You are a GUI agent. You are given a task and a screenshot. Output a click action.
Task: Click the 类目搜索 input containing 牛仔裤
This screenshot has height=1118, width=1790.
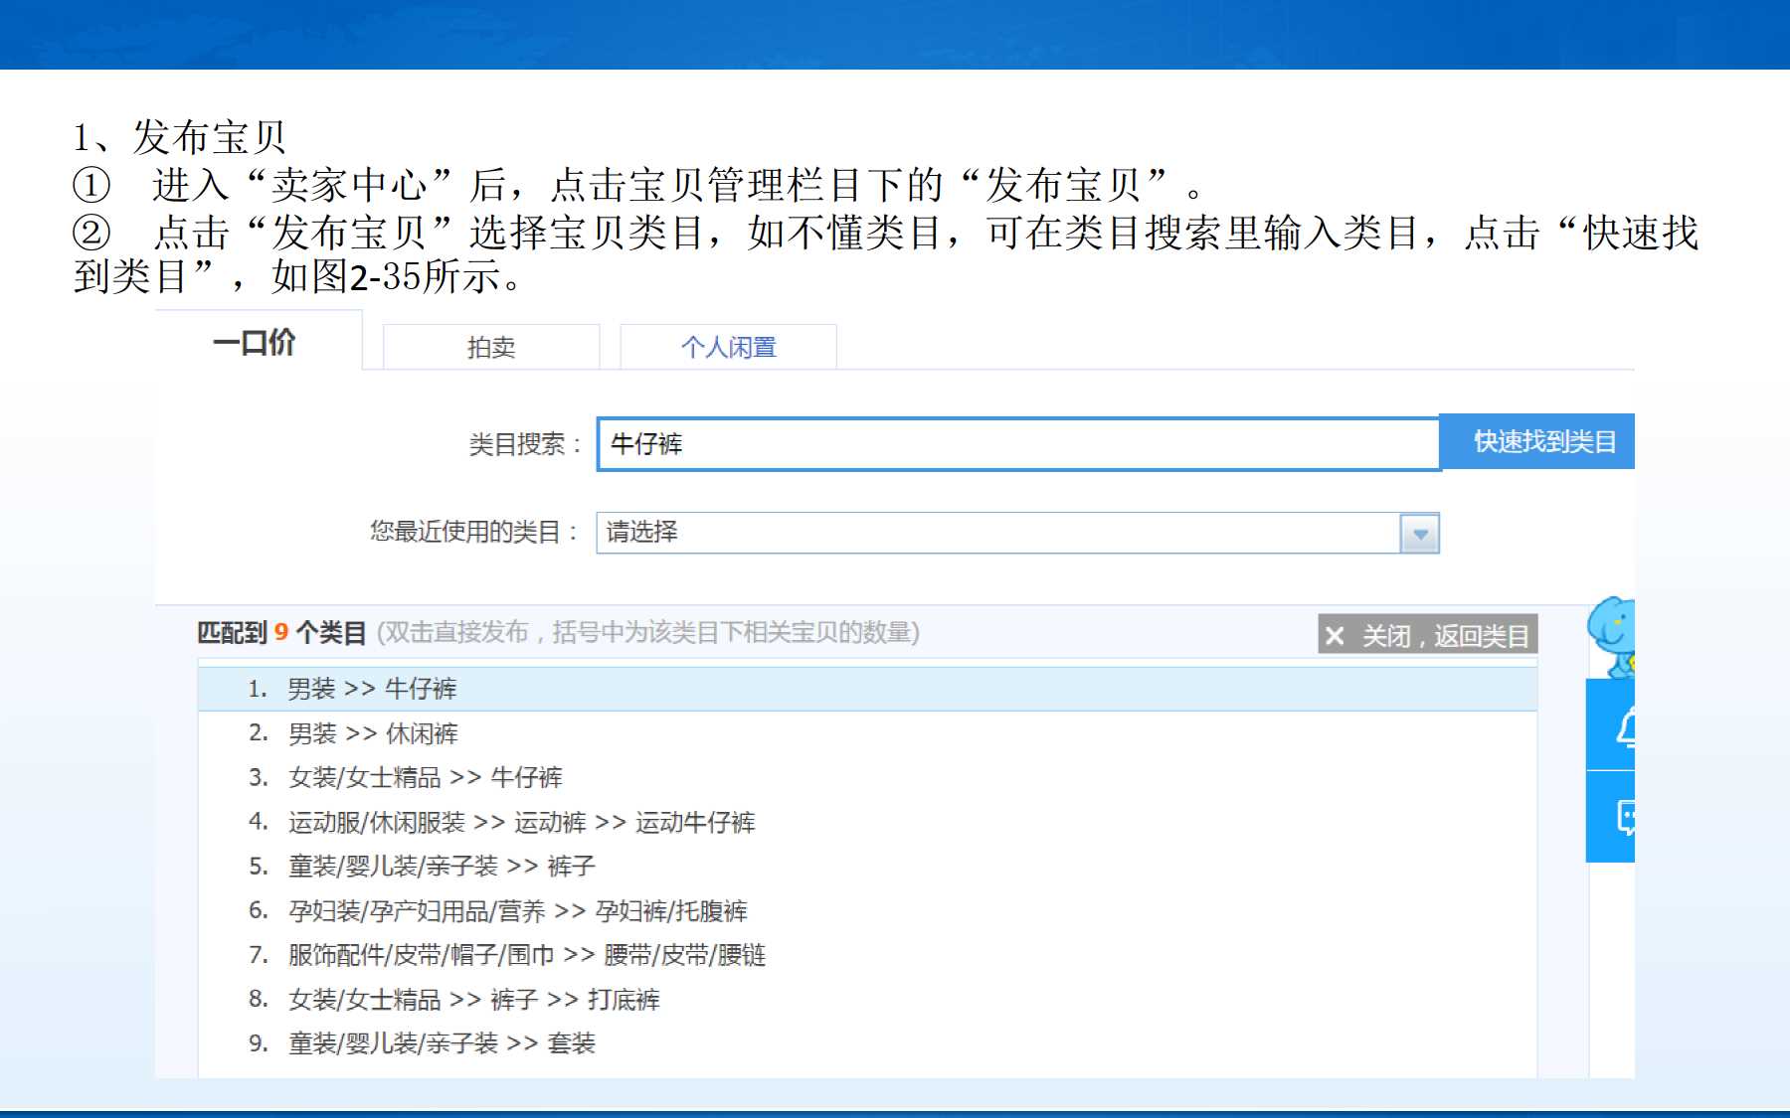pos(1018,443)
